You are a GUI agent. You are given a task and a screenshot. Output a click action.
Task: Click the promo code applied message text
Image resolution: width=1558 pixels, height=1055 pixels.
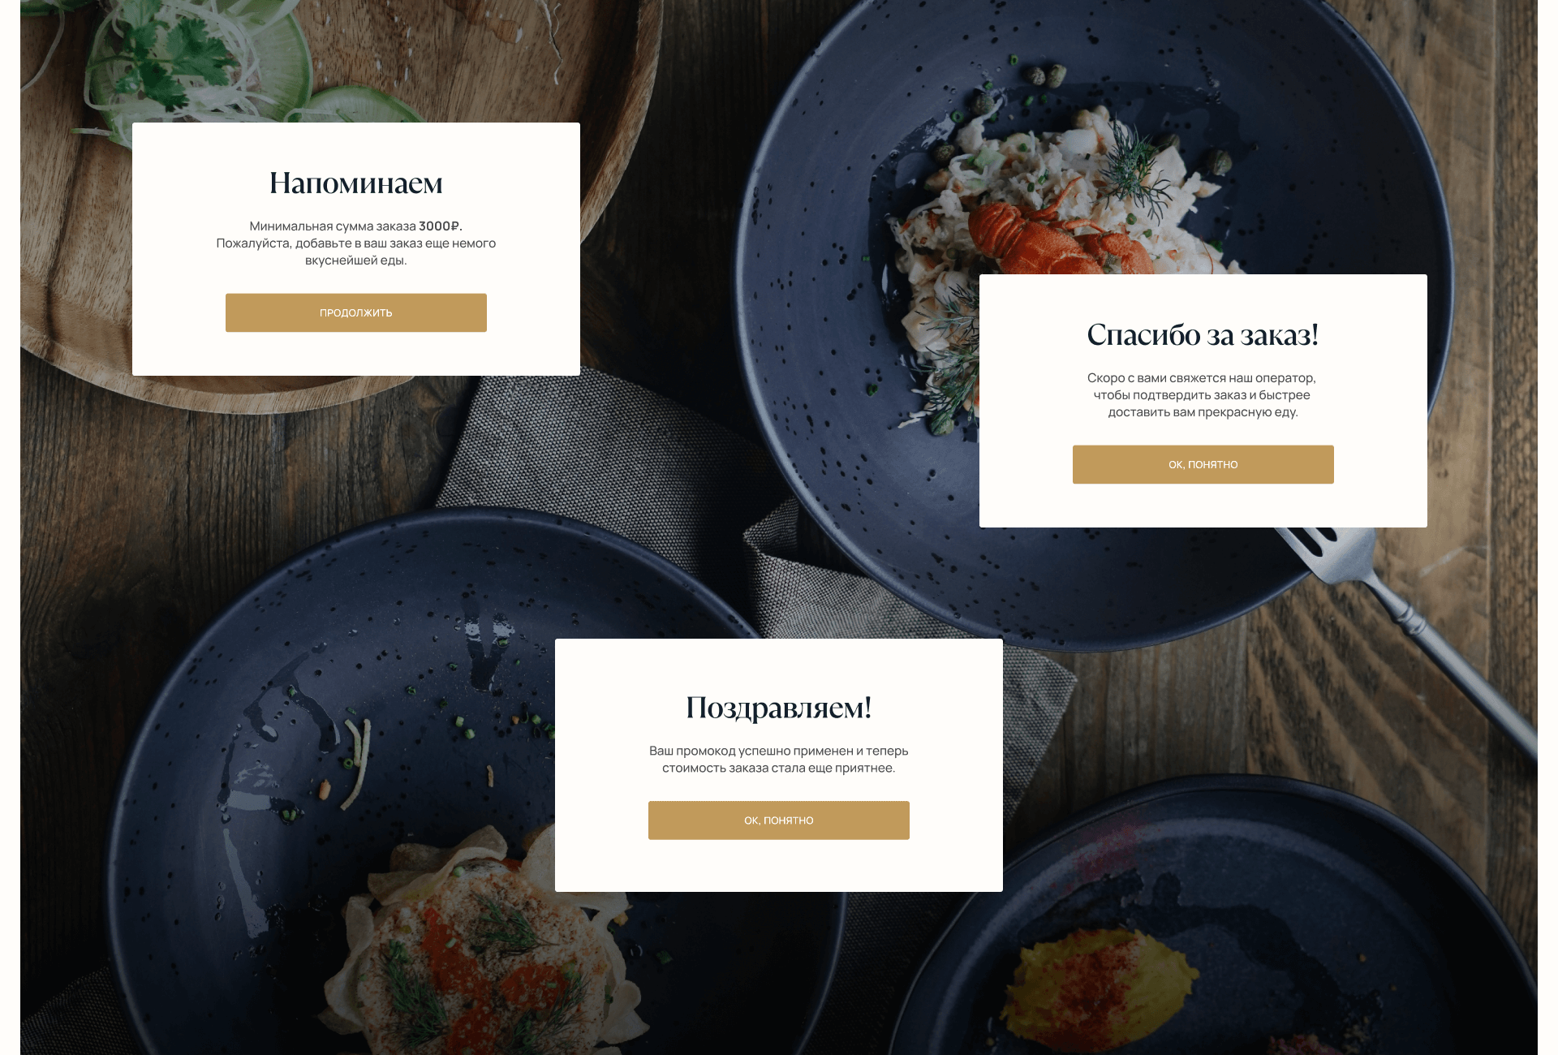point(779,751)
